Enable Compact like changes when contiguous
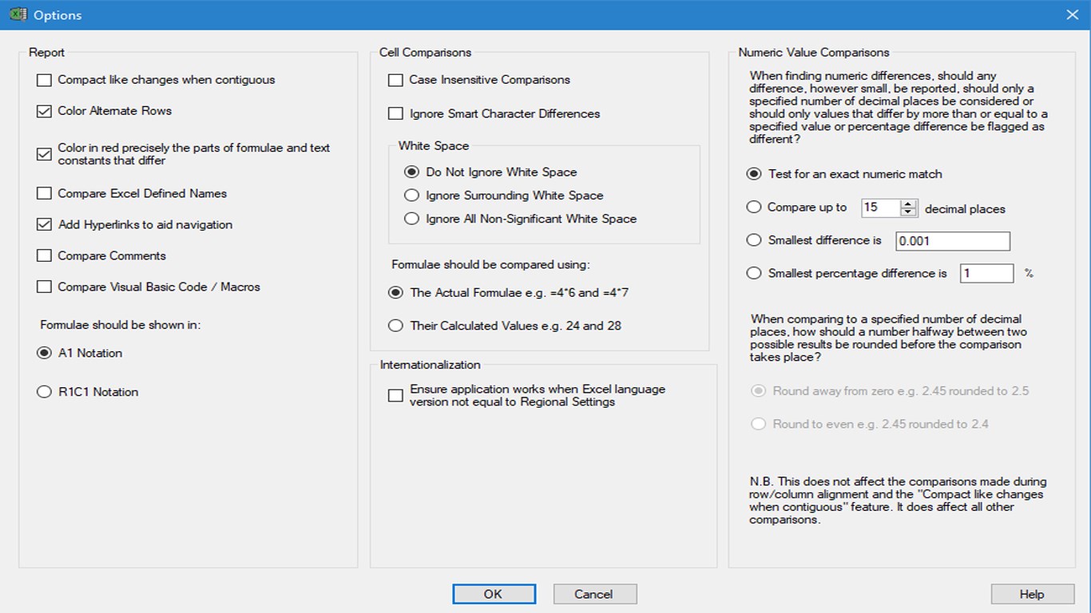This screenshot has width=1091, height=613. pyautogui.click(x=45, y=80)
